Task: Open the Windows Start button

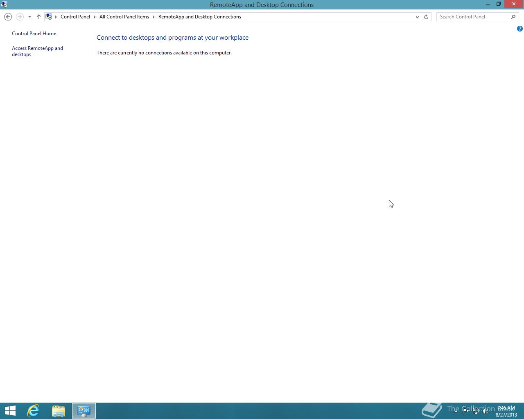Action: point(10,411)
